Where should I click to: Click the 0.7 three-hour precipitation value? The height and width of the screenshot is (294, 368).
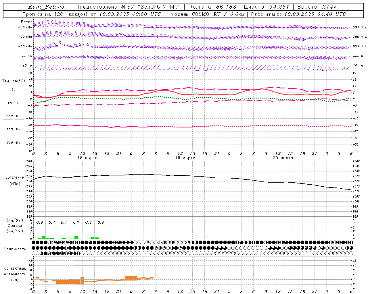pyautogui.click(x=76, y=223)
